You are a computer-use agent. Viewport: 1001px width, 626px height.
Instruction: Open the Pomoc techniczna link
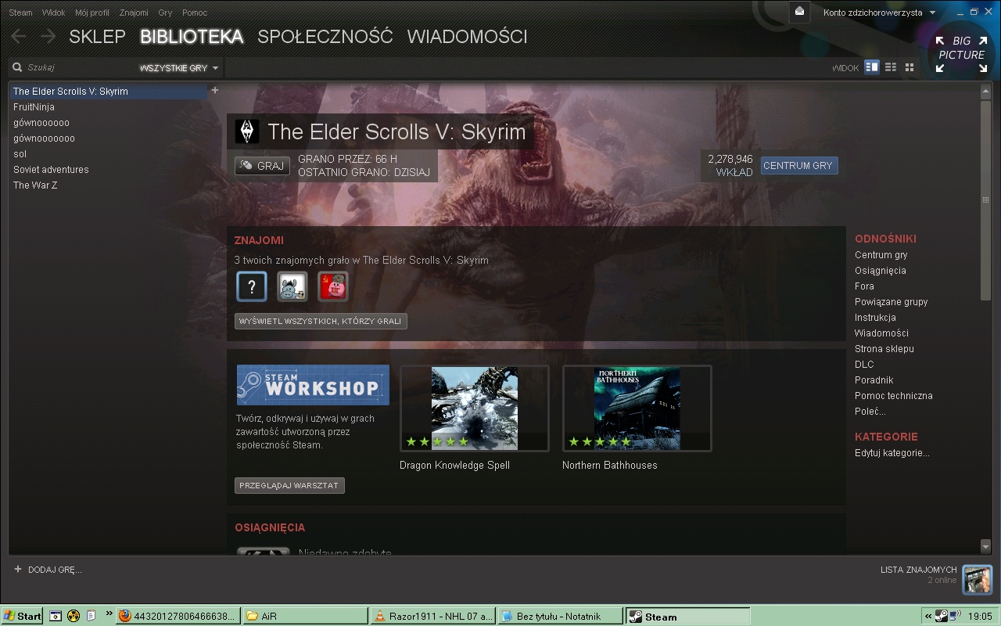pos(893,396)
